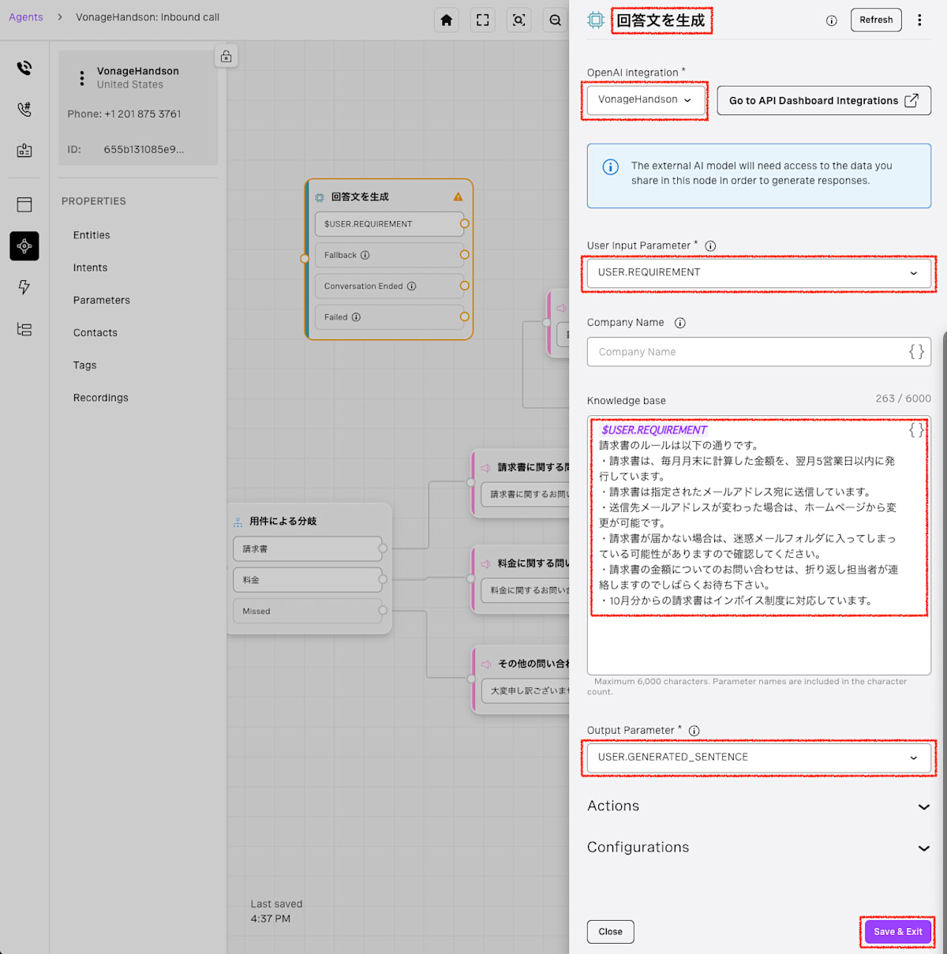Select the Missed branch row
Viewport: 947px width, 954px height.
tap(308, 611)
